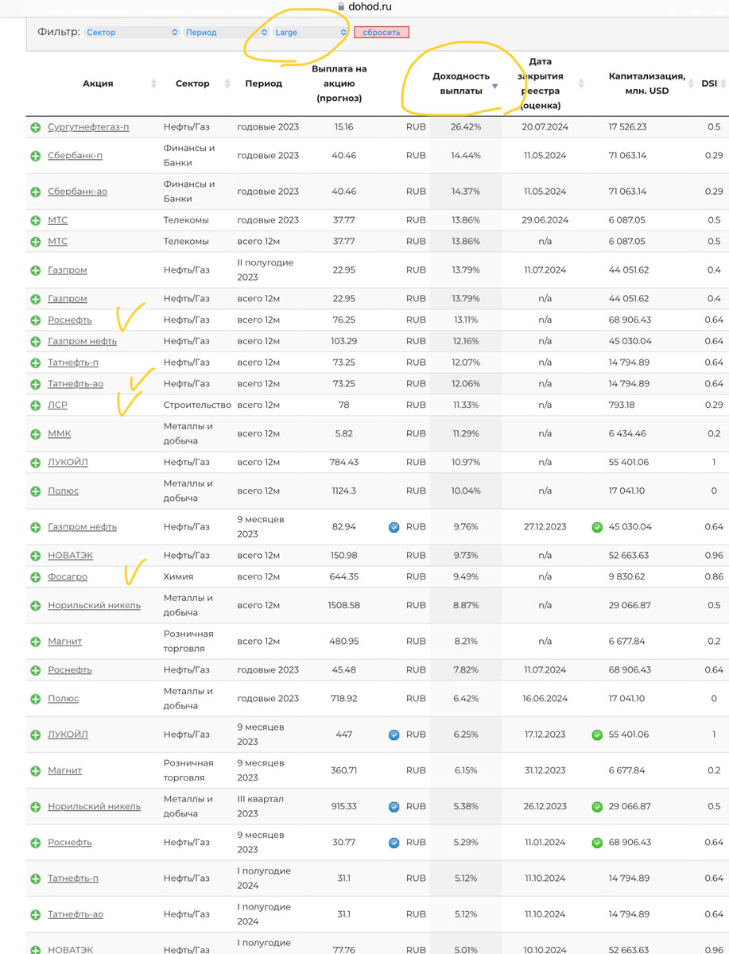Open the Сектор filter dropdown
The width and height of the screenshot is (729, 954).
(132, 33)
